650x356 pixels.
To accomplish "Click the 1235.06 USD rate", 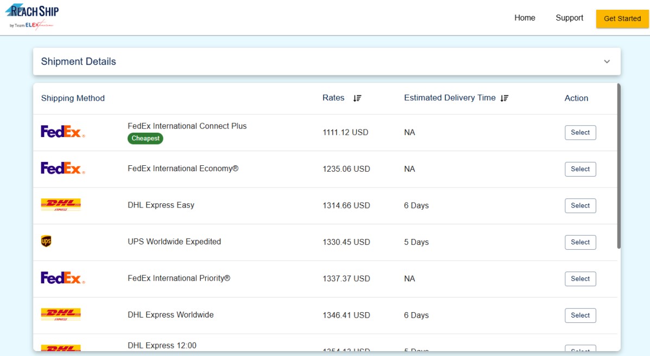I will pyautogui.click(x=346, y=169).
